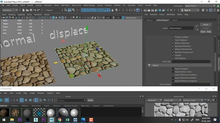Enable smooth shade all cube icon

[54, 18]
